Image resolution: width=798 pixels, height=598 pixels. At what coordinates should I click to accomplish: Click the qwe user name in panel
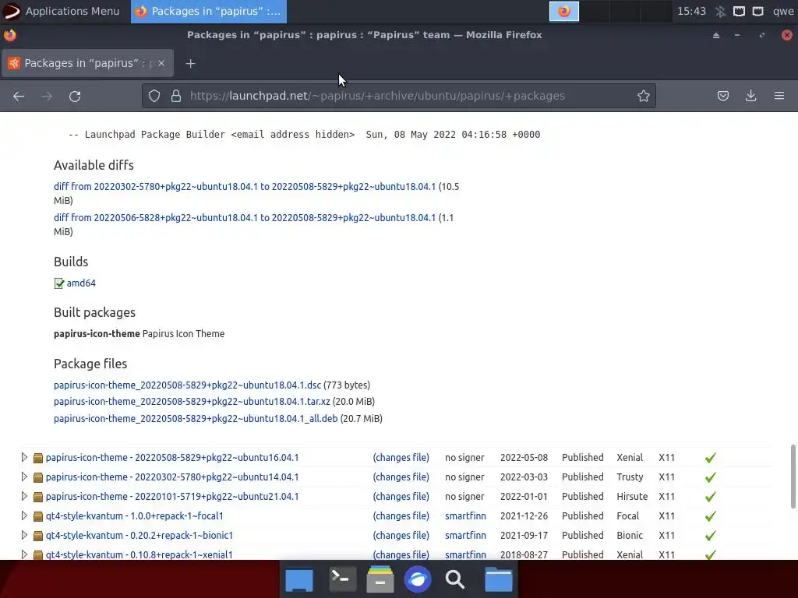pyautogui.click(x=782, y=11)
